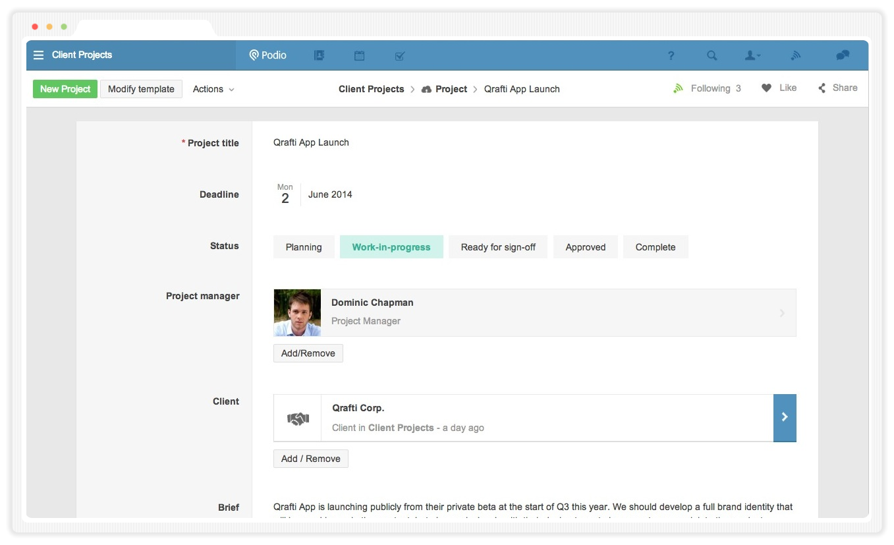
Task: Click the cloud icon beside Project breadcrumb
Action: (x=426, y=89)
